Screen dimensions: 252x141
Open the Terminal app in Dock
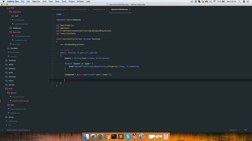pyautogui.click(x=114, y=137)
